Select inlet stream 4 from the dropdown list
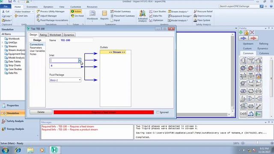Viewport: 274px width, 154px height. point(65,65)
